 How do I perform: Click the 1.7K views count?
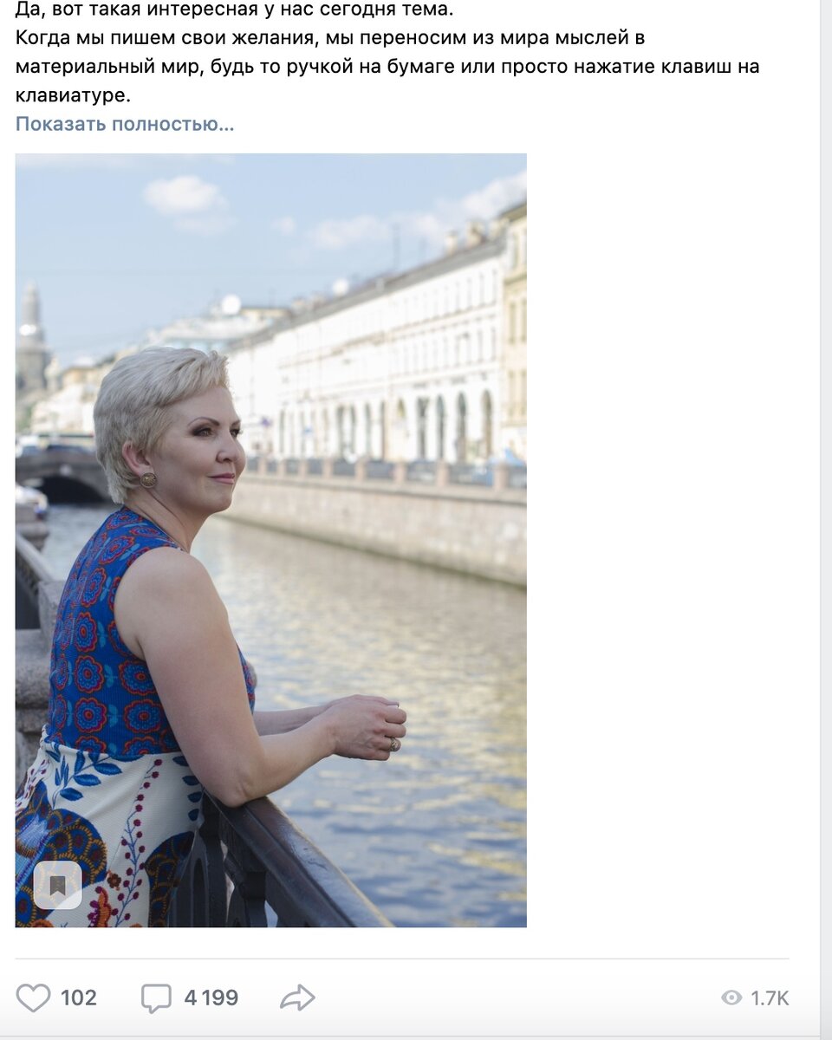(770, 998)
